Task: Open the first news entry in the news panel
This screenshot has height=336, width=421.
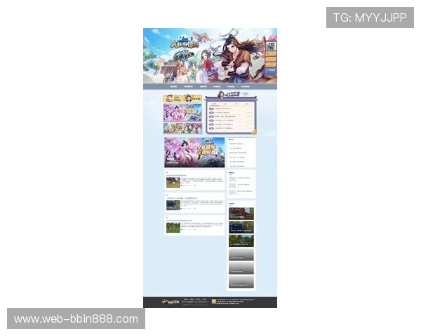Action: click(x=221, y=109)
